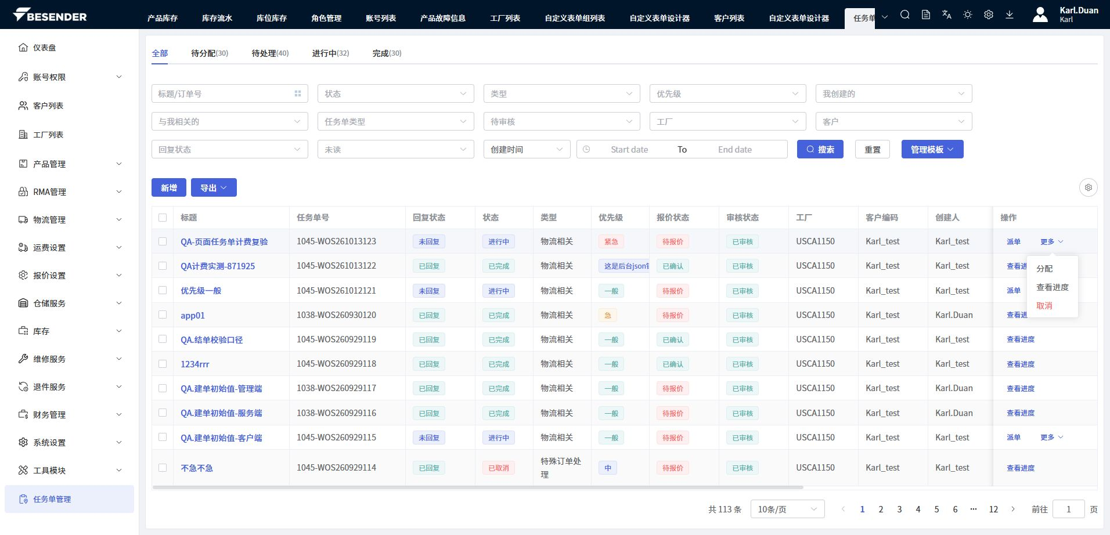Click the language translate icon
The image size is (1110, 535).
(x=947, y=15)
